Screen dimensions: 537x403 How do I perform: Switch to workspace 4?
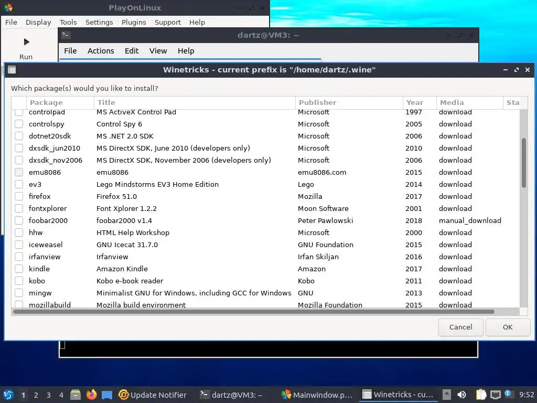coord(61,395)
